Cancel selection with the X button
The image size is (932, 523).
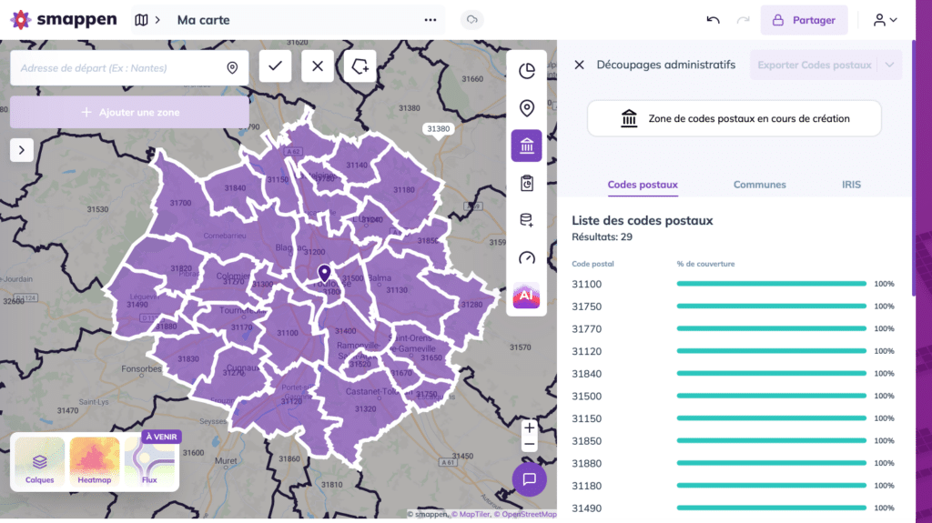click(x=318, y=66)
